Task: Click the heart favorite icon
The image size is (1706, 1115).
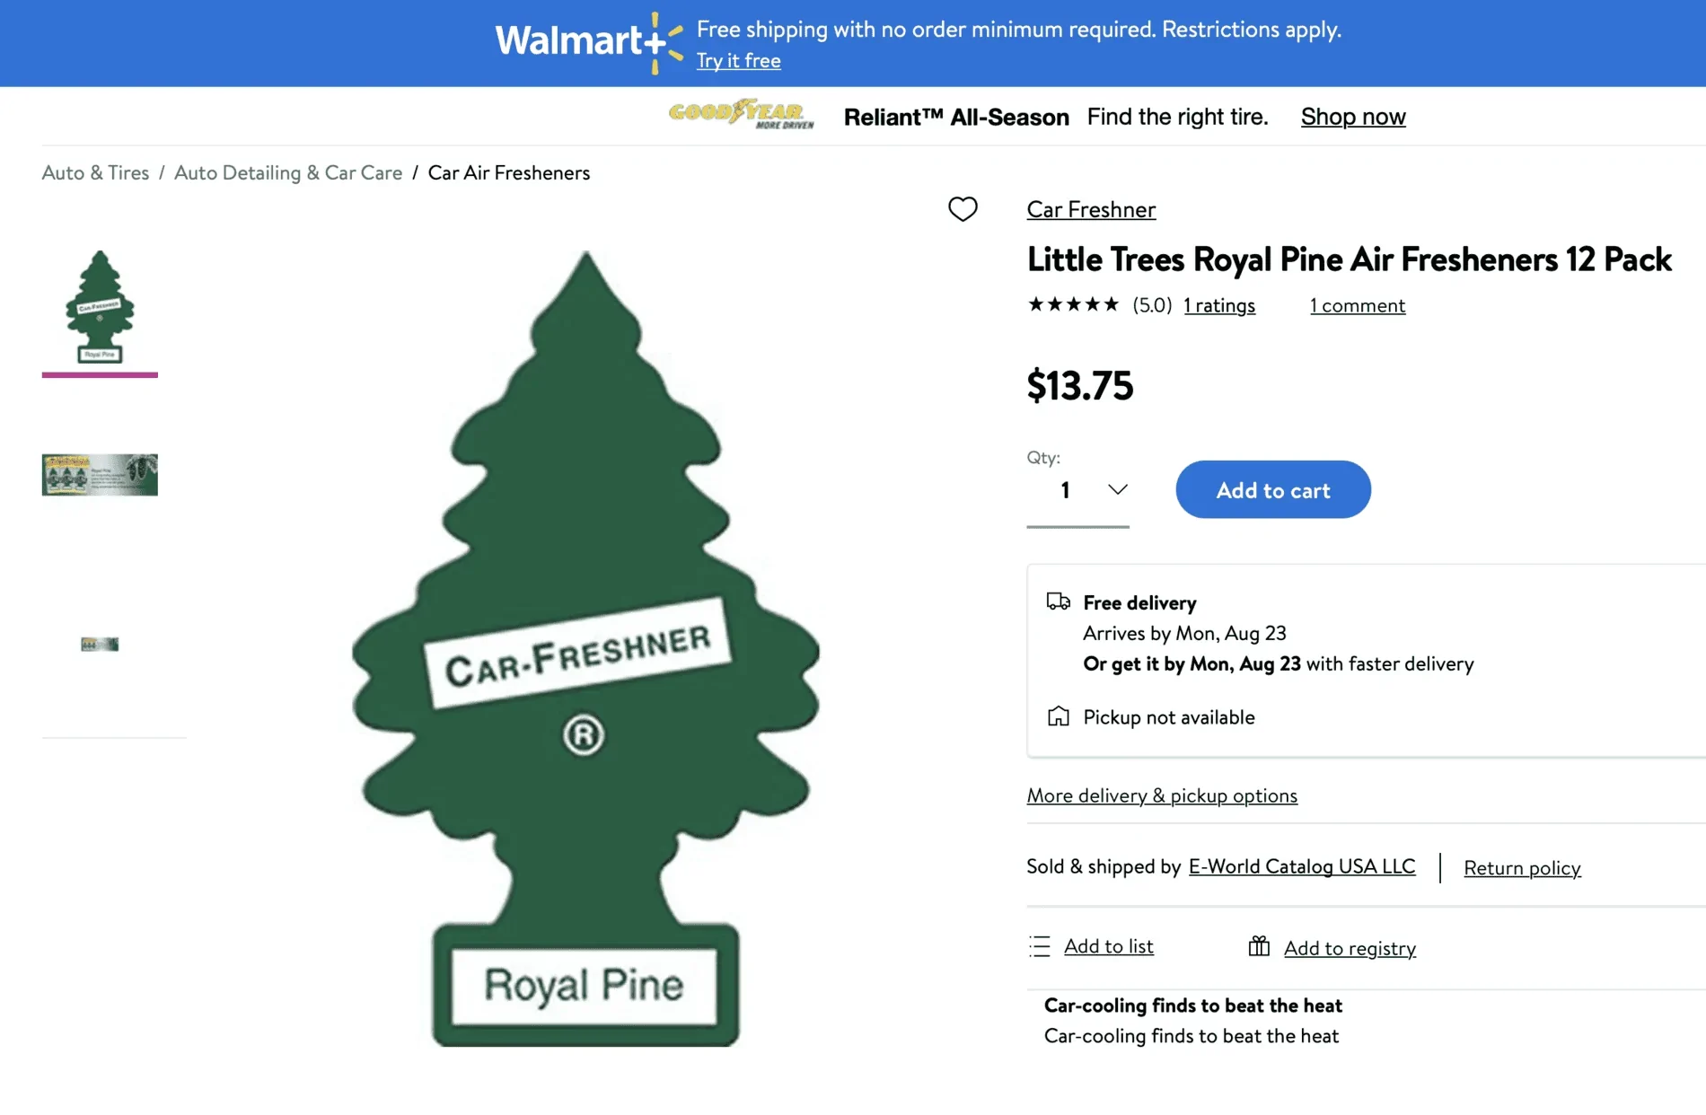Action: coord(963,209)
